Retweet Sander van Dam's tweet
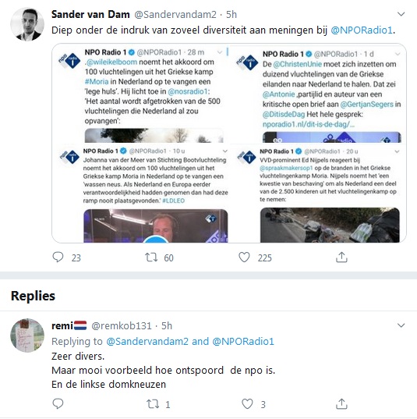Viewport: 417px width, 419px height. (151, 257)
